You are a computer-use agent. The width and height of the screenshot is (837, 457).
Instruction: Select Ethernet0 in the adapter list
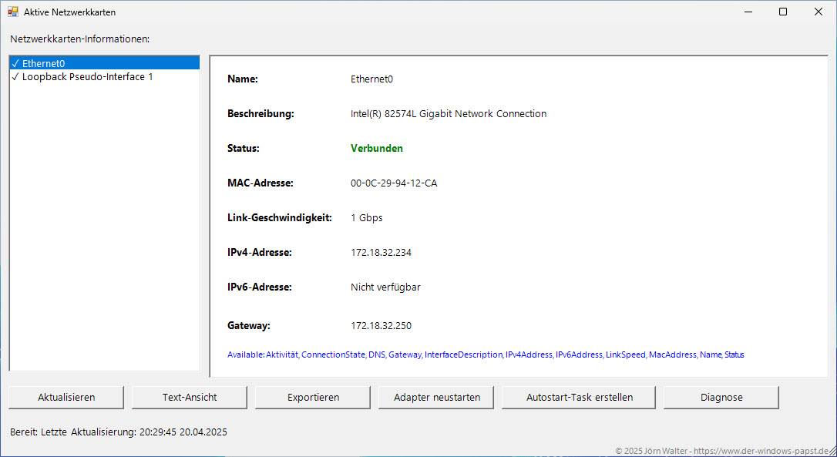click(43, 64)
